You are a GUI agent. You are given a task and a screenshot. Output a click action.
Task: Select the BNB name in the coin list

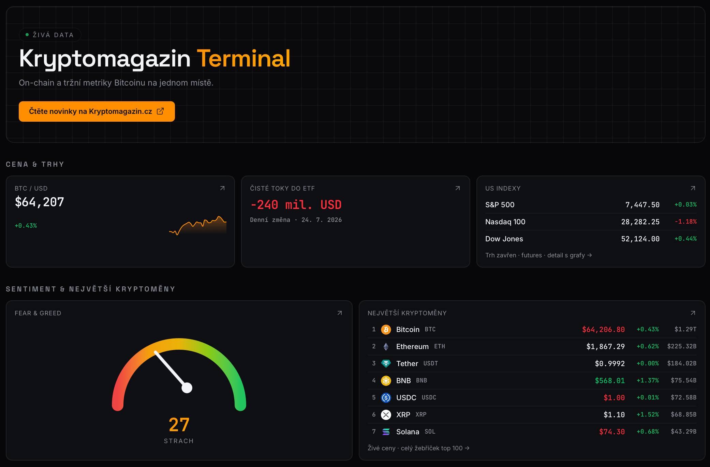403,381
